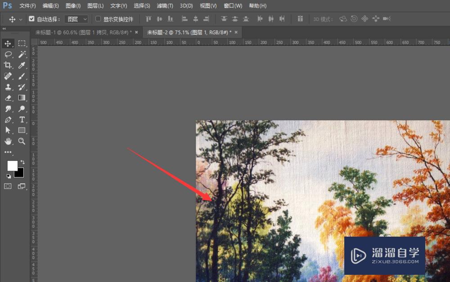
Task: Distribute bottom edges of layers
Action: [x=246, y=19]
